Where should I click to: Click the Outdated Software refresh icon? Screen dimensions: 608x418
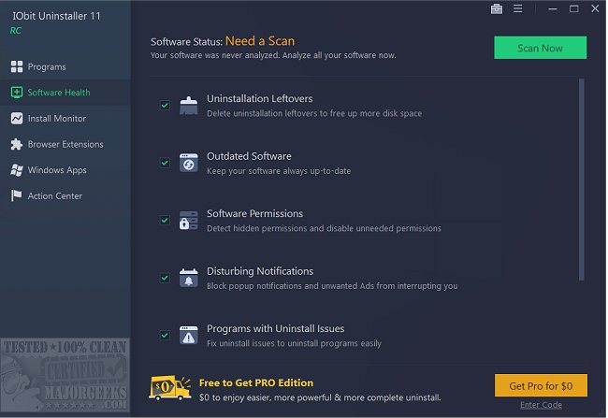coord(189,164)
